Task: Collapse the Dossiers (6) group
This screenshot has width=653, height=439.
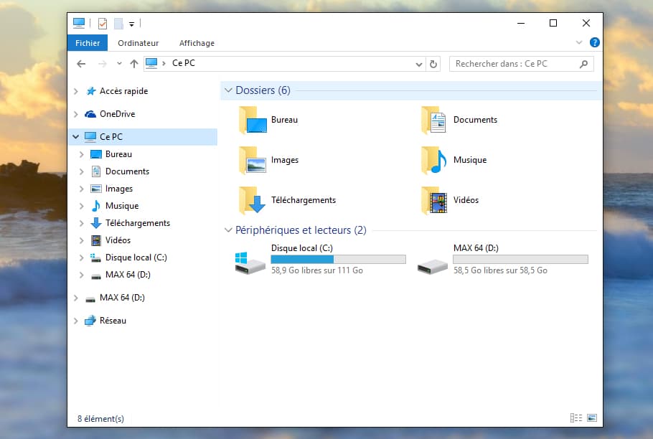Action: (228, 90)
